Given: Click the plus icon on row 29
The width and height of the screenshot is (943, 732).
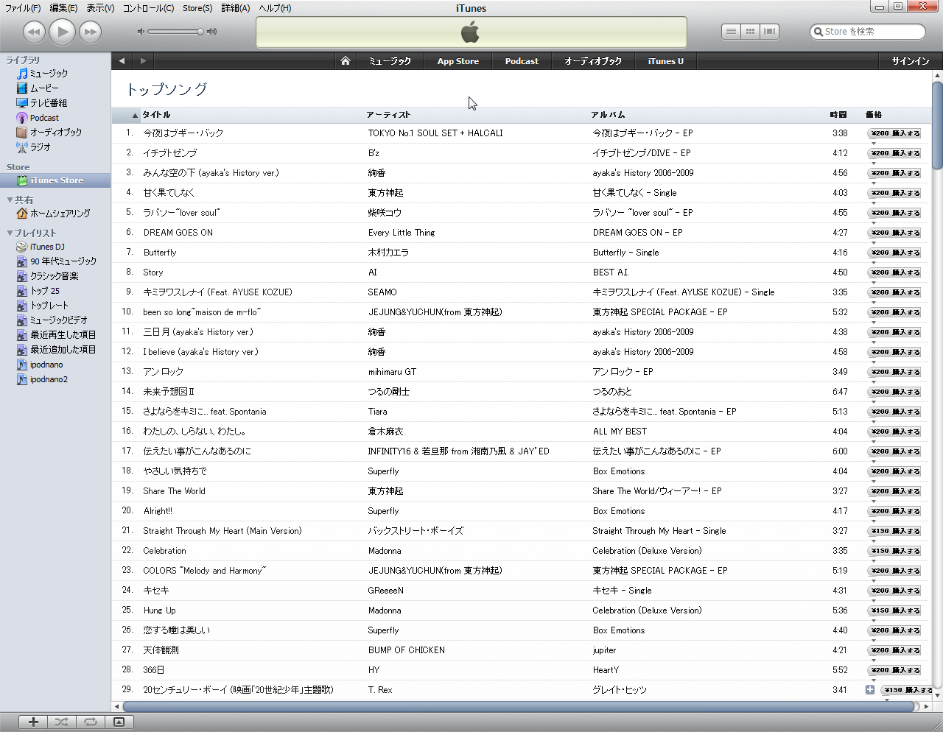Looking at the screenshot, I should tap(870, 690).
